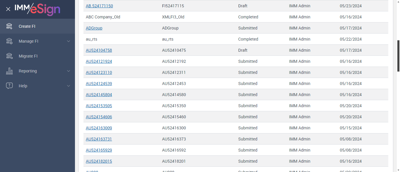The image size is (400, 172).
Task: Expand the Help submenu chevron
Action: pyautogui.click(x=69, y=86)
